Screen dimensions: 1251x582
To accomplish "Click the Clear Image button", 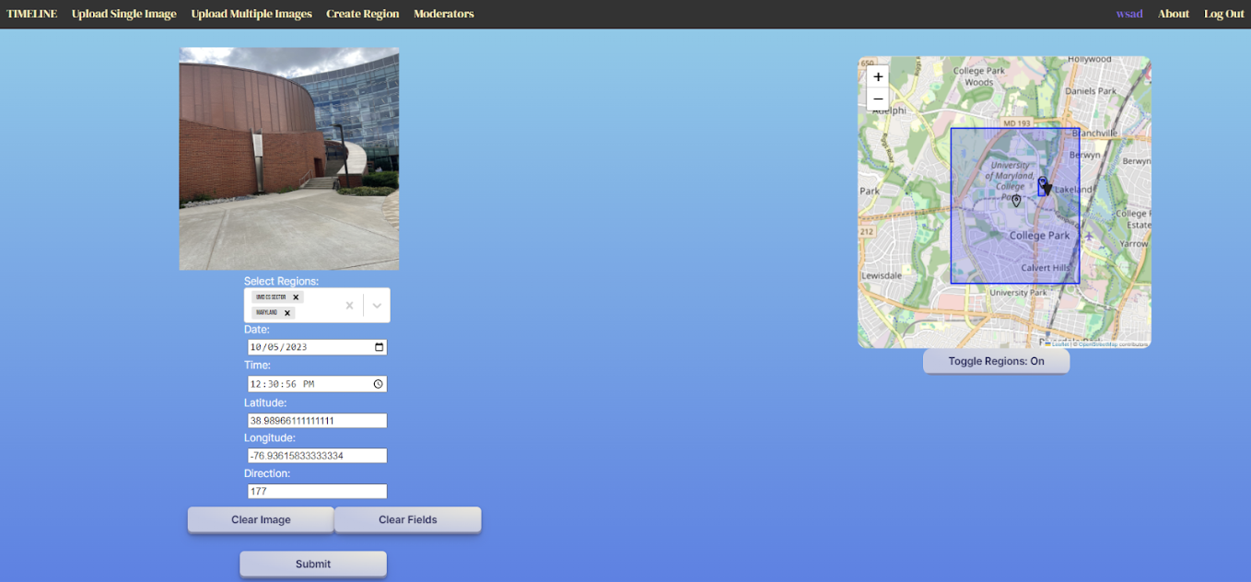I will tap(261, 519).
